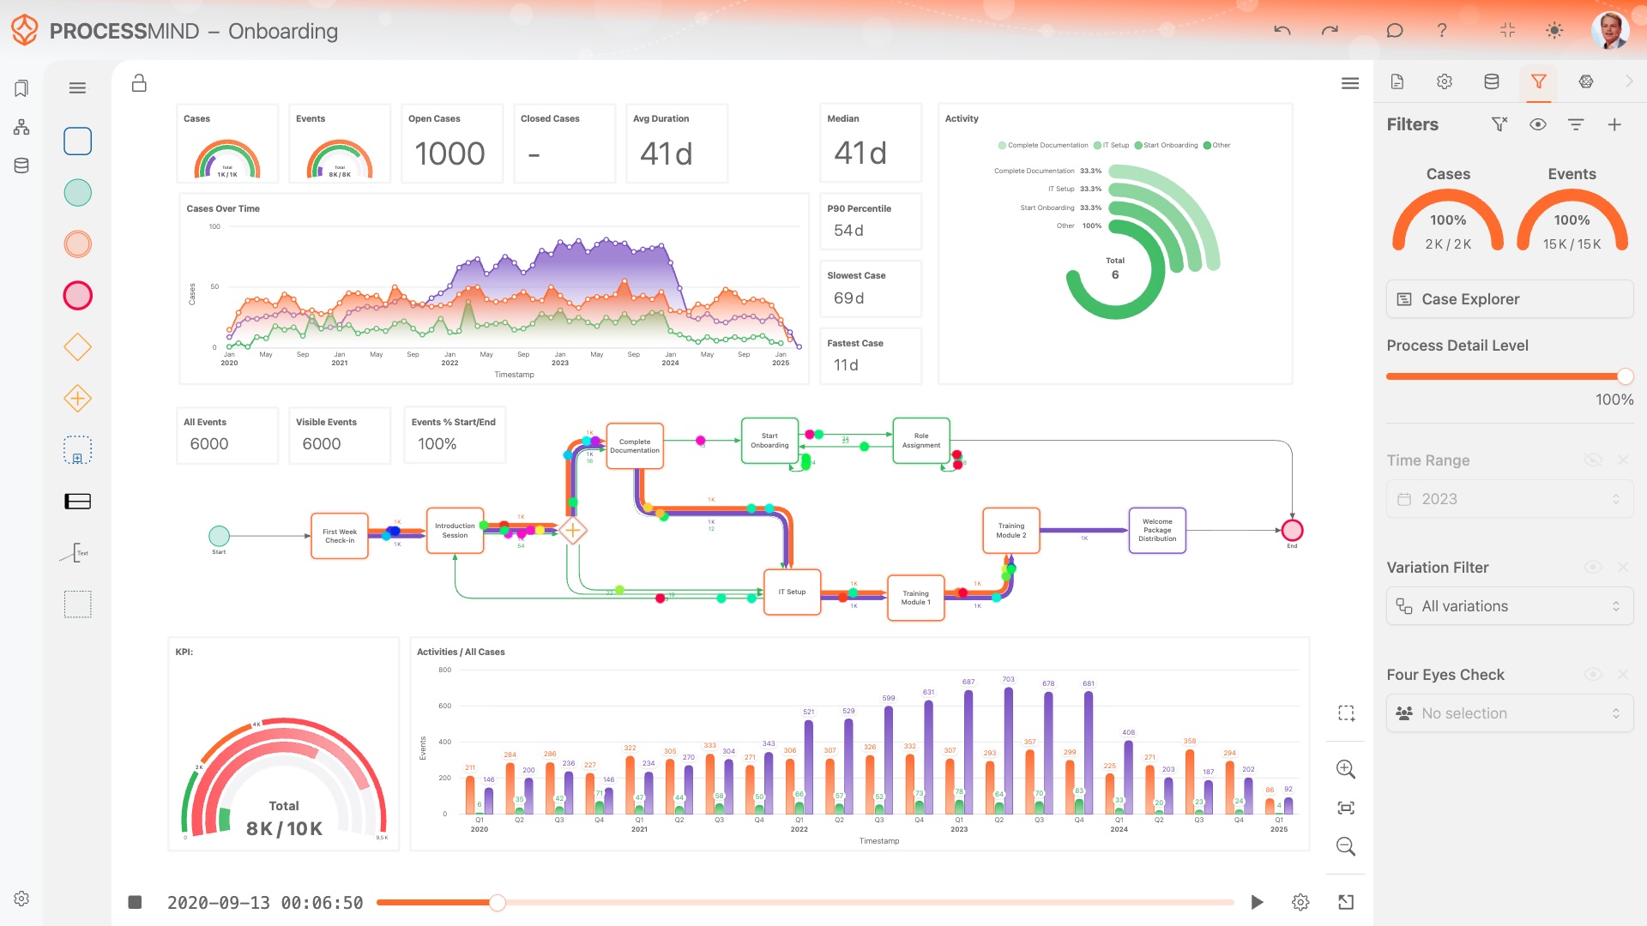This screenshot has height=926, width=1647.
Task: Open the Case Explorer button
Action: coord(1510,299)
